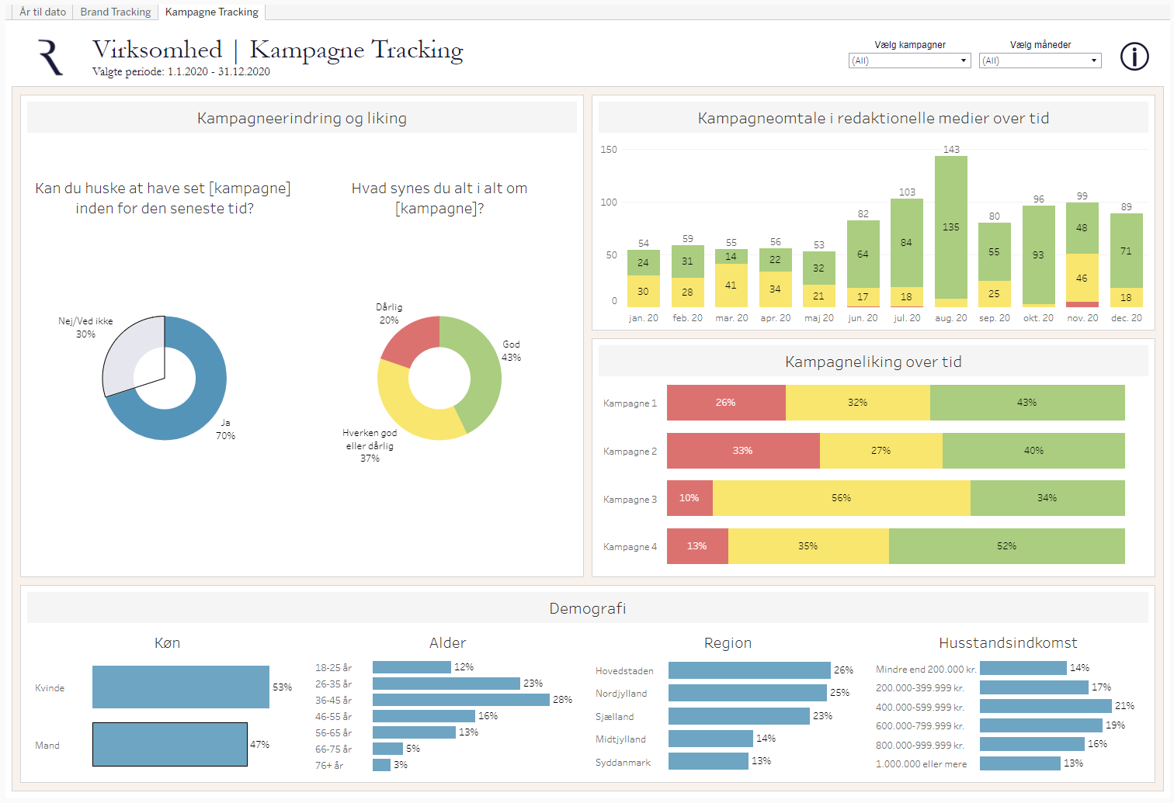The width and height of the screenshot is (1174, 803).
Task: Click the Kvinde 53% bar in Køn chart
Action: [x=180, y=687]
